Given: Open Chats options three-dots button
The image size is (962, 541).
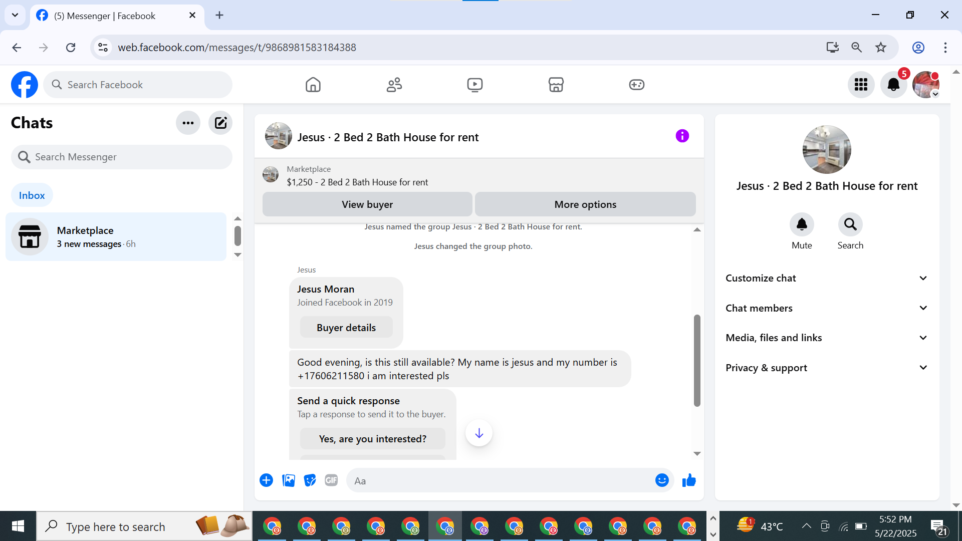Looking at the screenshot, I should click(x=188, y=123).
